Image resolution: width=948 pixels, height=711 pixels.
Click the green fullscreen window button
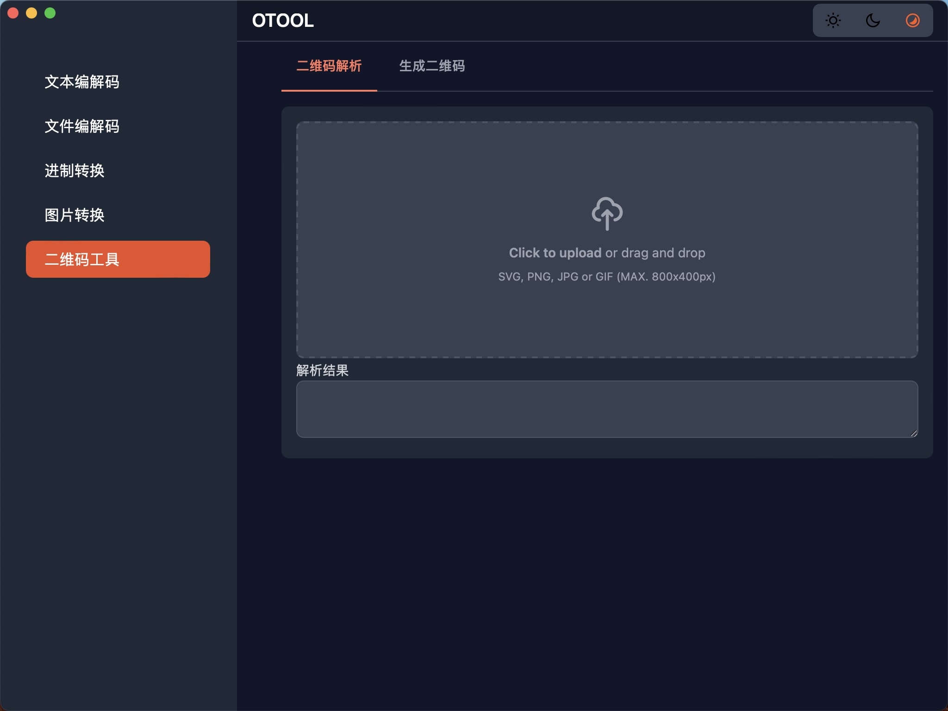click(x=50, y=13)
